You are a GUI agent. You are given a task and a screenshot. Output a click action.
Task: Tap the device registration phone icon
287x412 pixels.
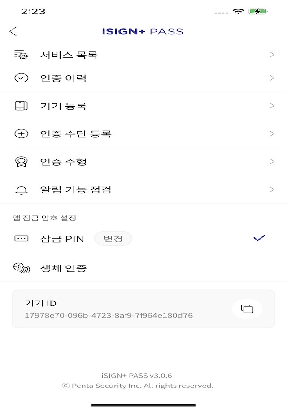tap(21, 106)
